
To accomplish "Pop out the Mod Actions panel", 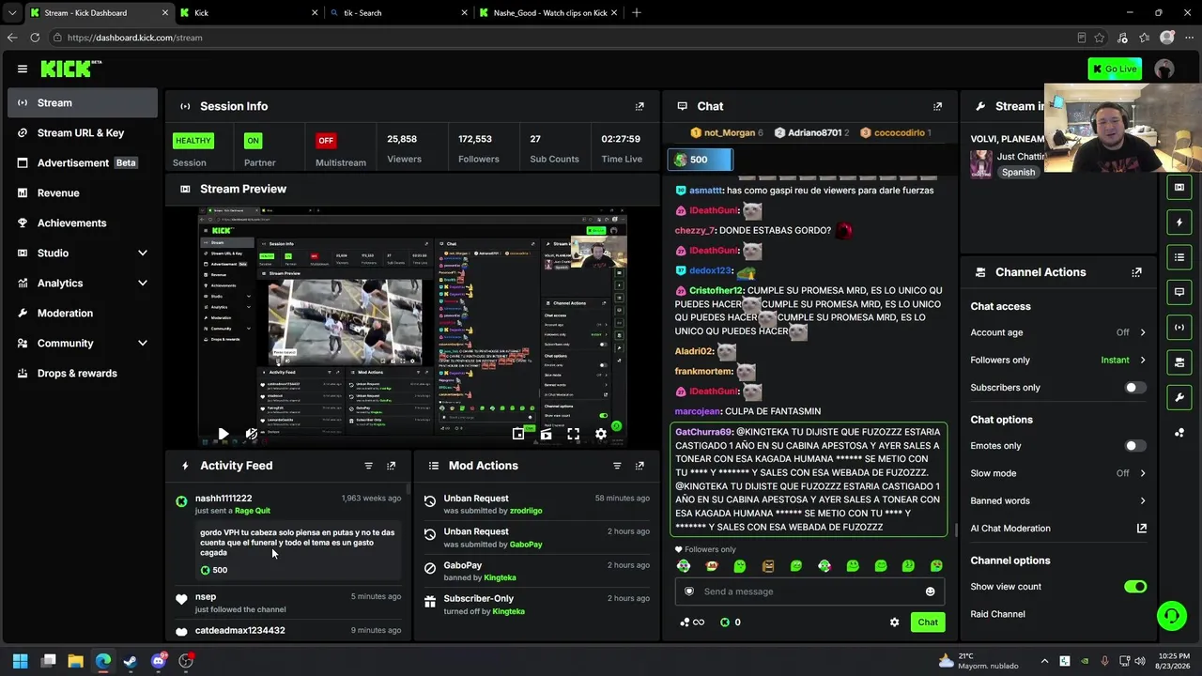I will pos(640,466).
